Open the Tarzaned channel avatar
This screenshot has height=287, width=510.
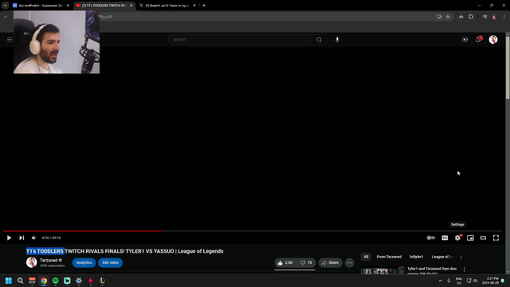(x=32, y=262)
